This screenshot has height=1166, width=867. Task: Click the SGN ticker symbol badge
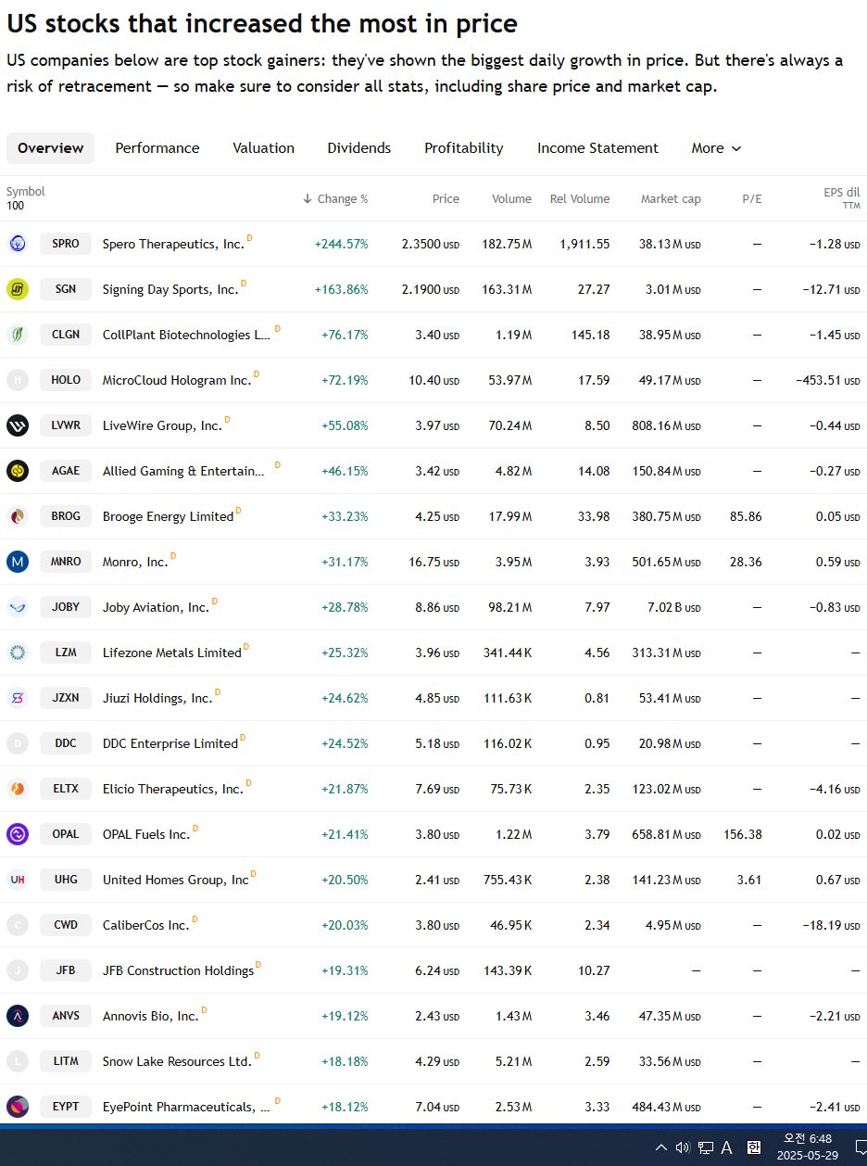[66, 289]
